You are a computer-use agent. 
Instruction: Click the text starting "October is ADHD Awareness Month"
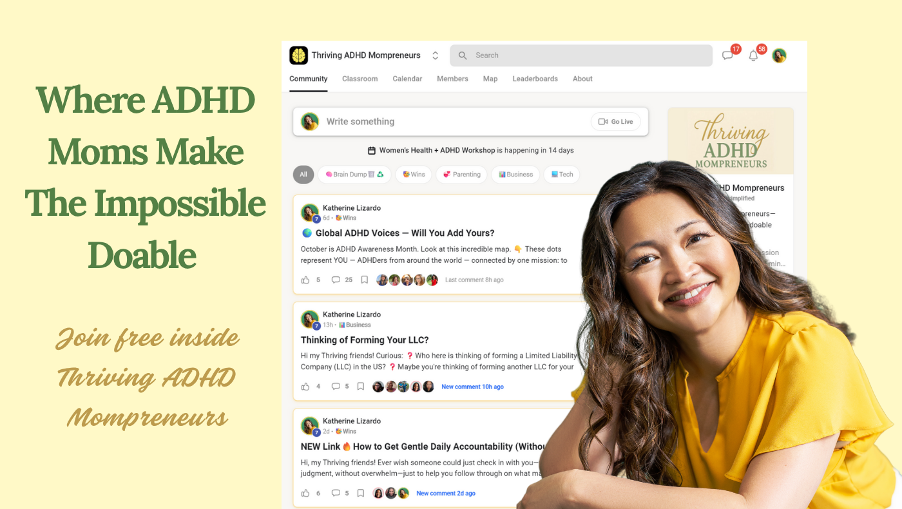pyautogui.click(x=434, y=254)
